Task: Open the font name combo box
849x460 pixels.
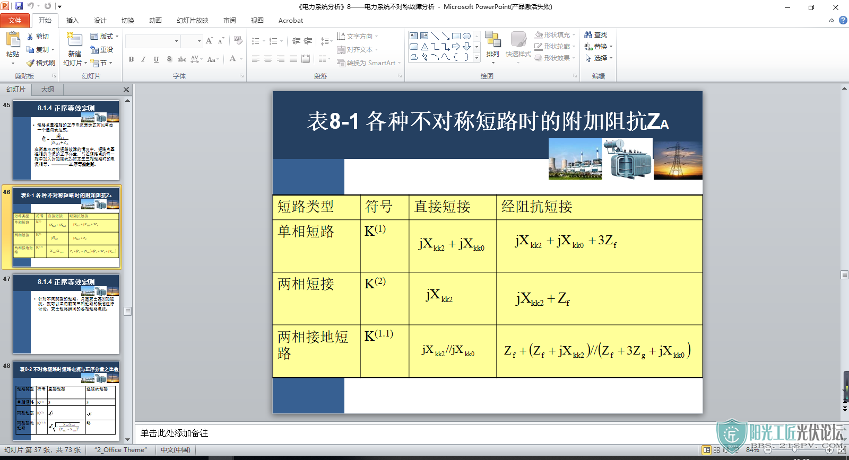Action: (153, 41)
